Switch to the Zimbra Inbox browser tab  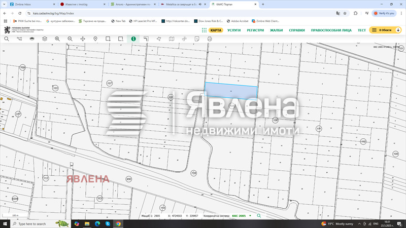[x=26, y=4]
